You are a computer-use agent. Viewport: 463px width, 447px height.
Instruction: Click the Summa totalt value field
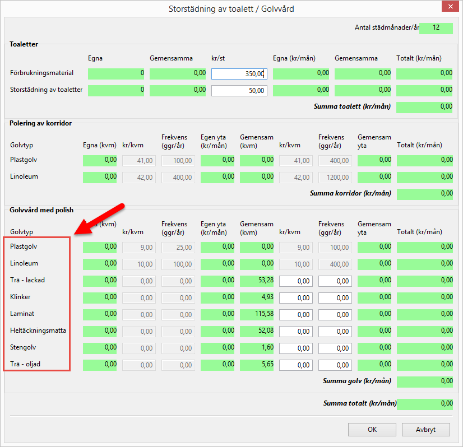coord(424,404)
